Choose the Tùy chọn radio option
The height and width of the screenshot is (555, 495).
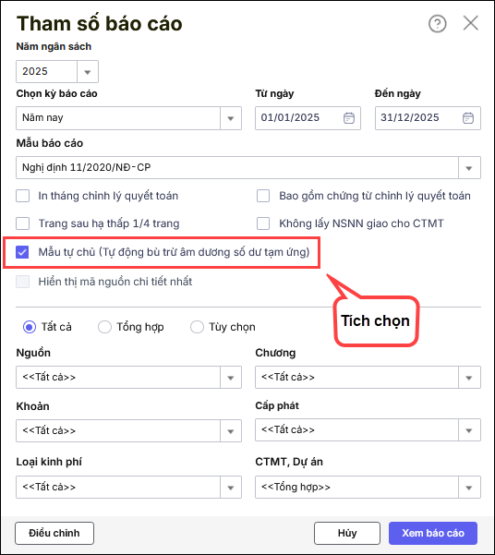[197, 327]
